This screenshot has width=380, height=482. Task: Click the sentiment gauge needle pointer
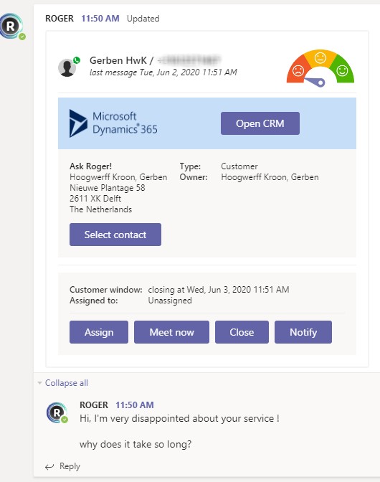coord(315,82)
